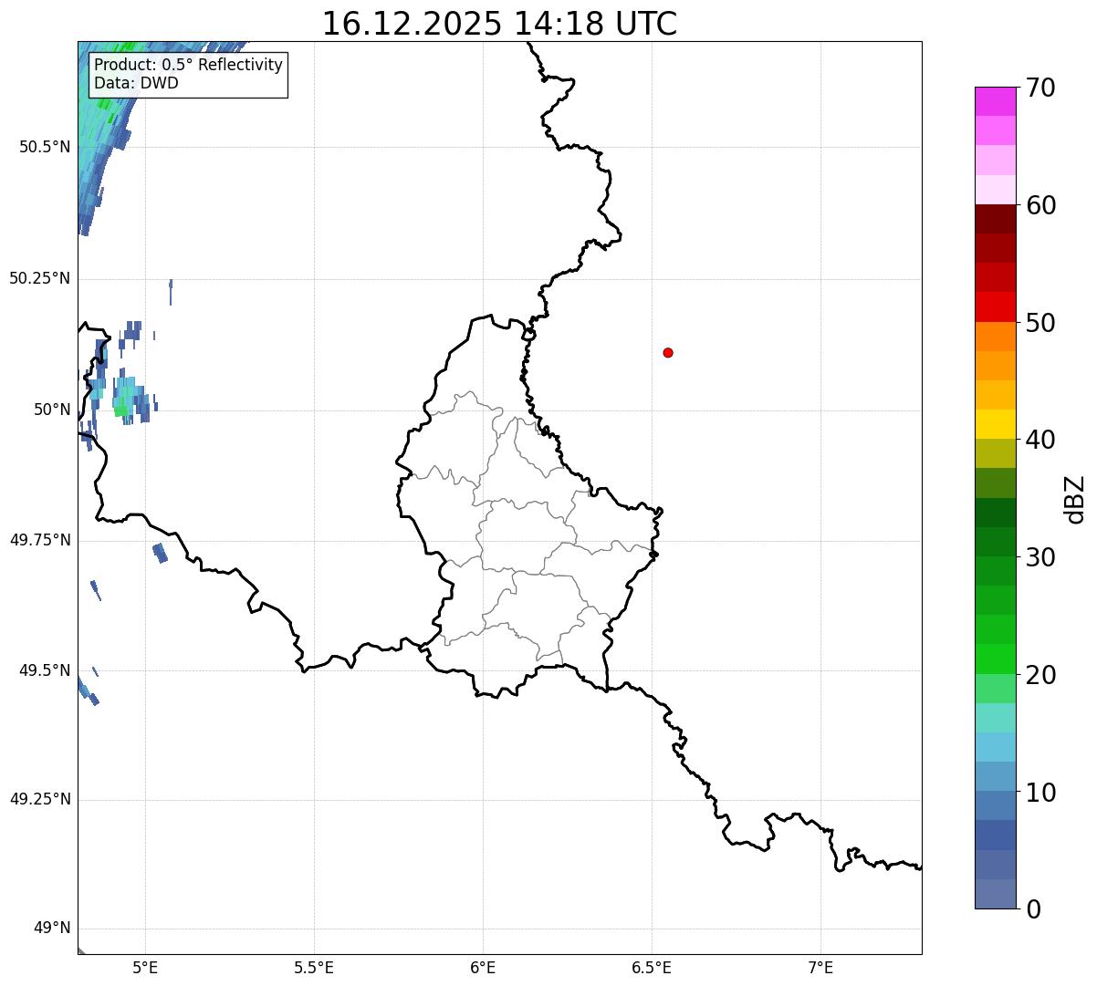Click the 5.5°E longitude label

click(x=314, y=967)
